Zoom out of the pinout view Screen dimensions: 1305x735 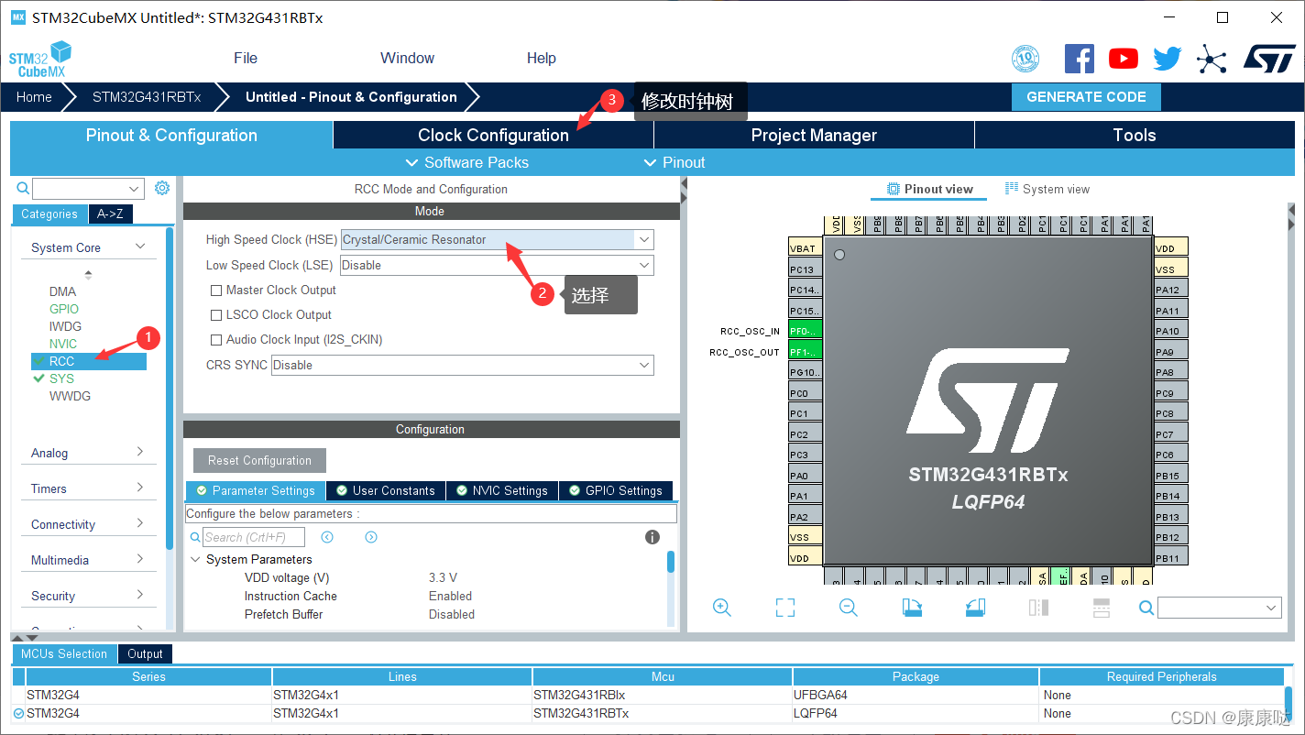[849, 608]
